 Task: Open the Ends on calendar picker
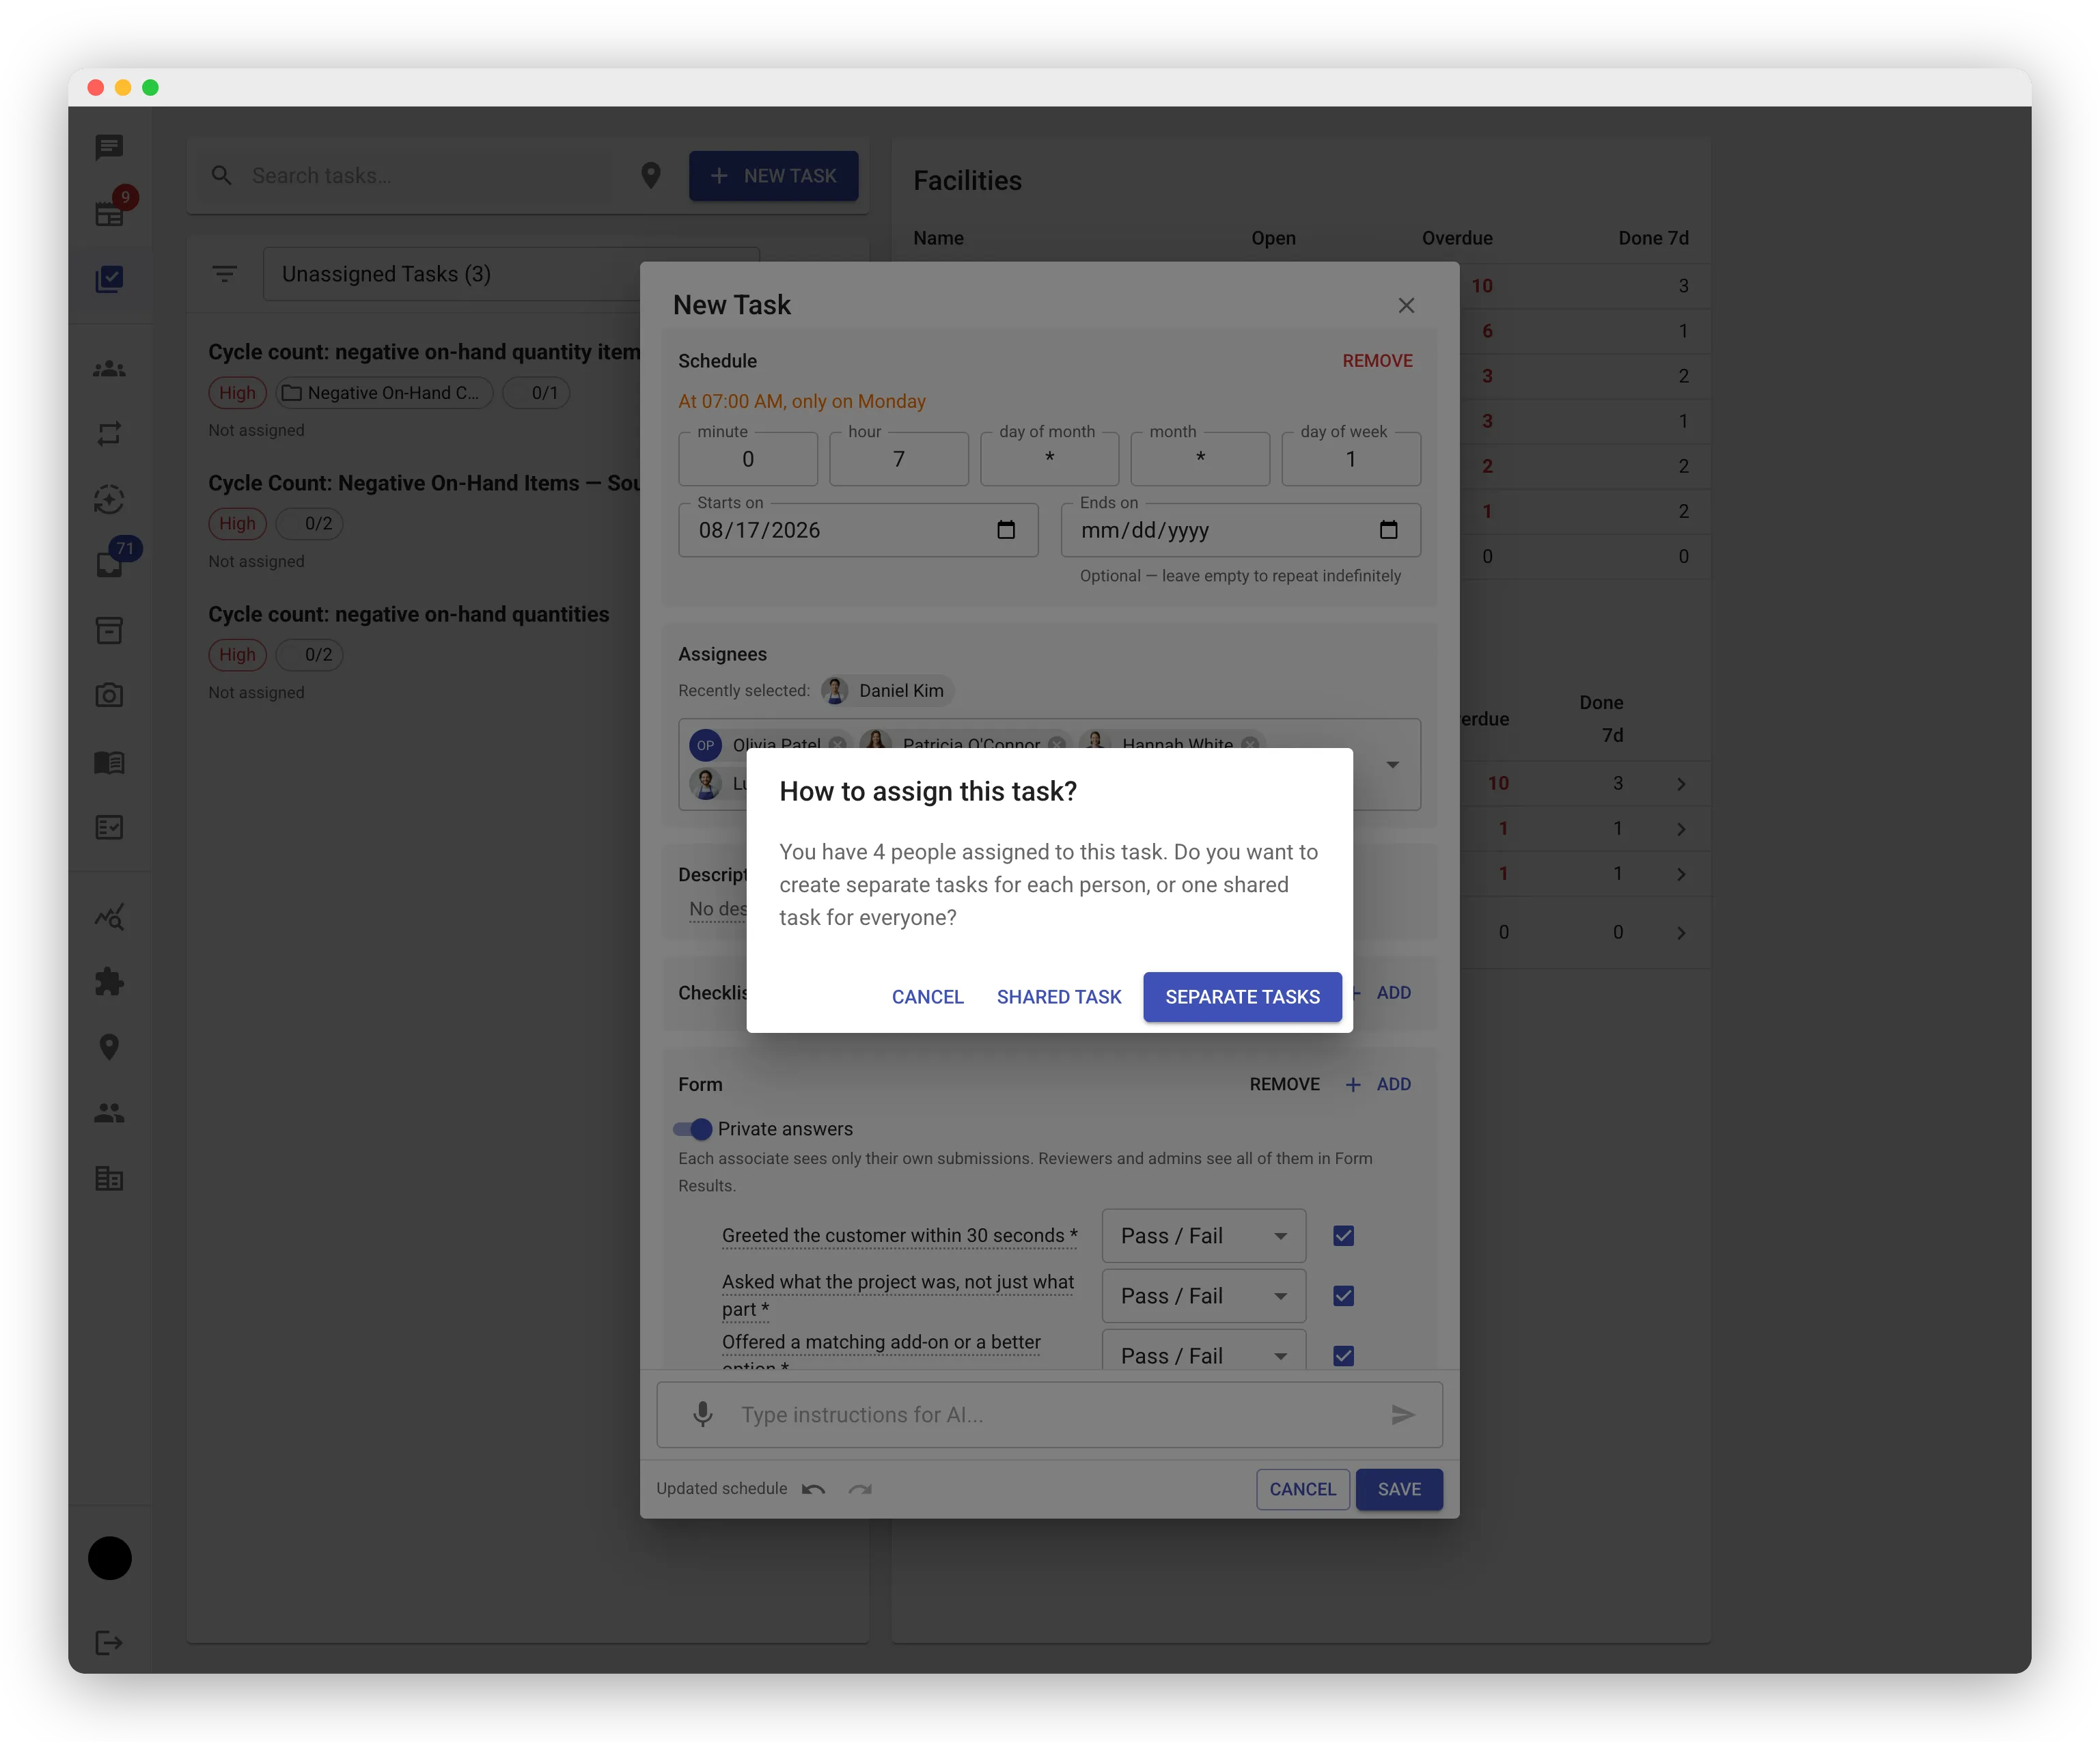1389,530
